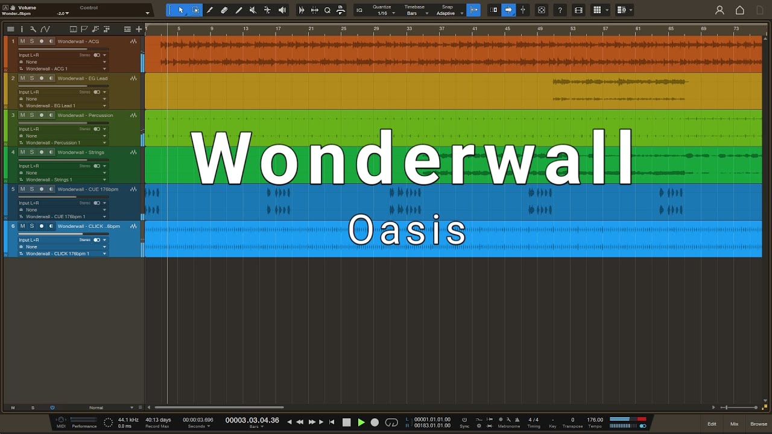
Task: Click the Fast Forward button
Action: pyautogui.click(x=312, y=423)
